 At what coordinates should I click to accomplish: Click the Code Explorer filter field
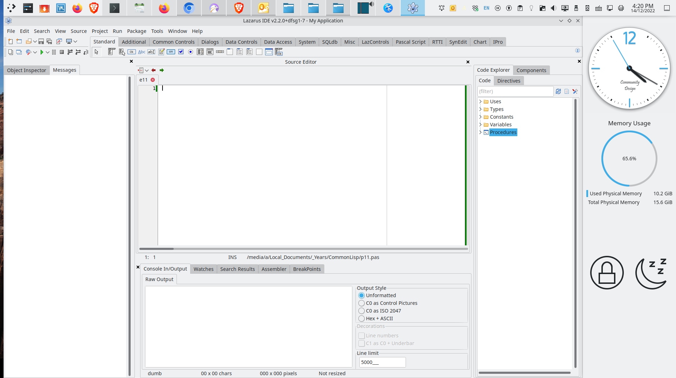515,91
